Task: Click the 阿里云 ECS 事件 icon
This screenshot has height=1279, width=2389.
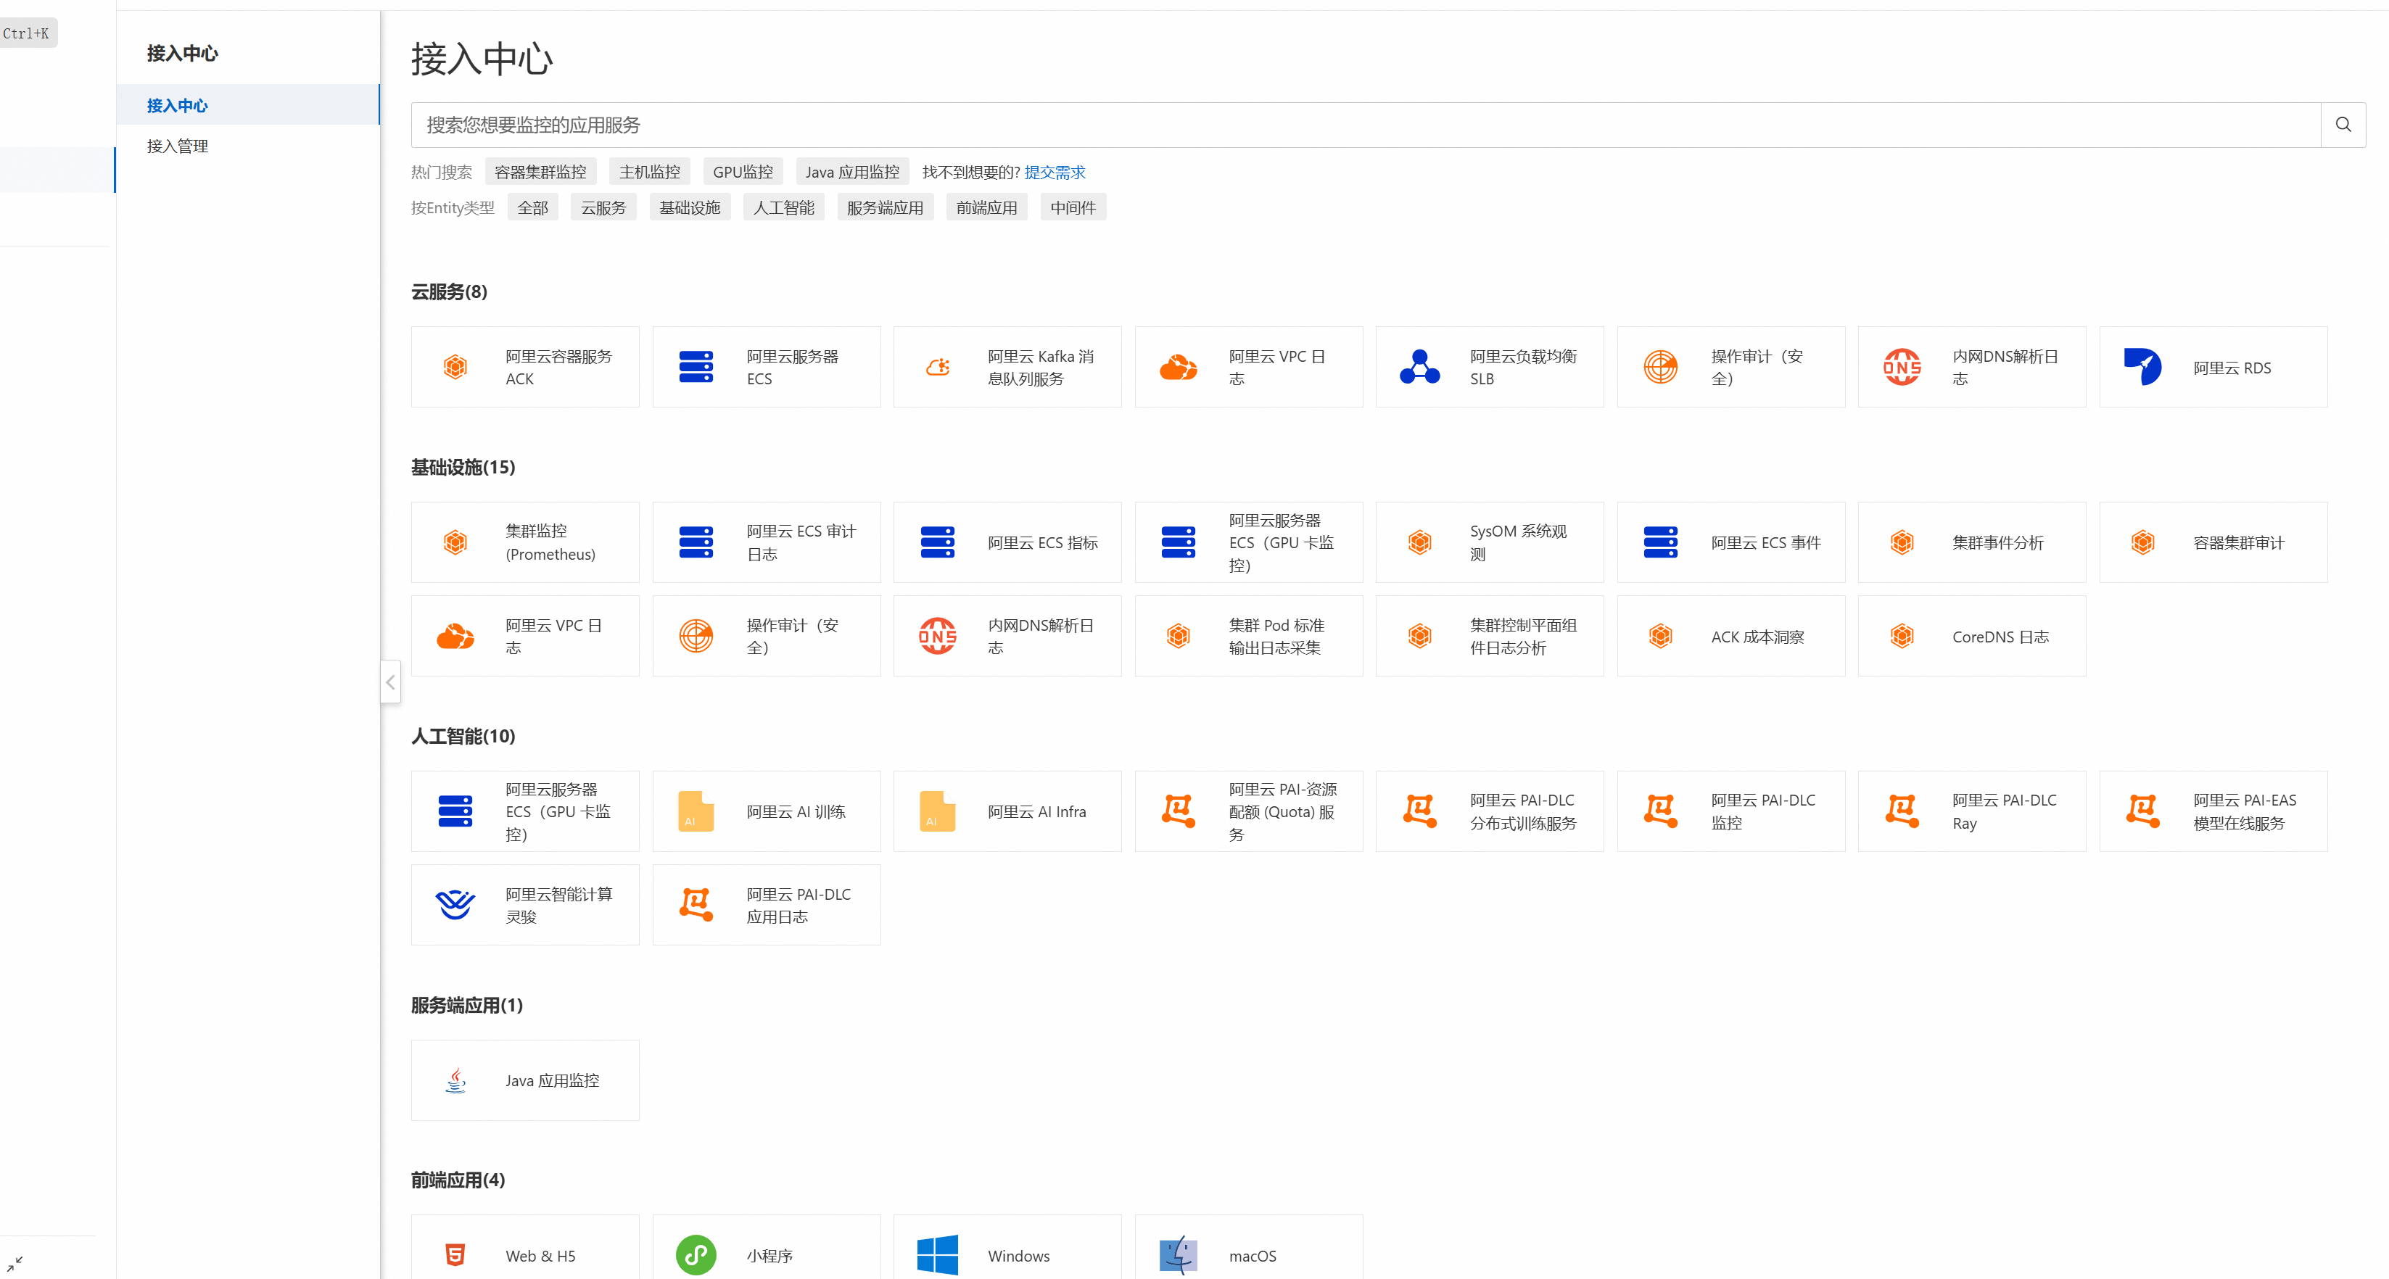Action: [1660, 542]
